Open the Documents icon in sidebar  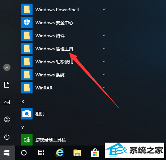[x=7, y=85]
